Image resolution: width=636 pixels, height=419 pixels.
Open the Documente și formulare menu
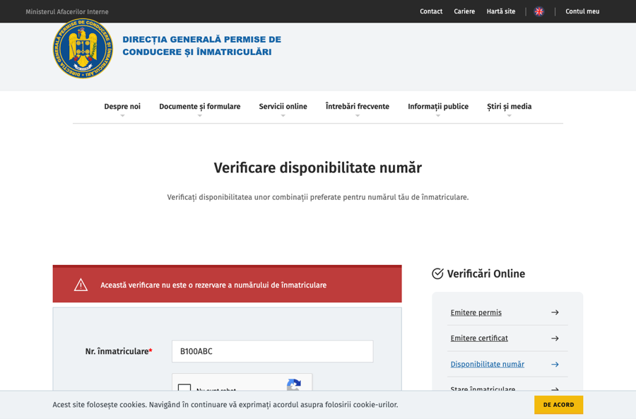[199, 107]
